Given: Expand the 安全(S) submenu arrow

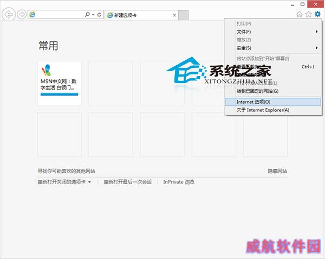Looking at the screenshot, I should coord(317,48).
